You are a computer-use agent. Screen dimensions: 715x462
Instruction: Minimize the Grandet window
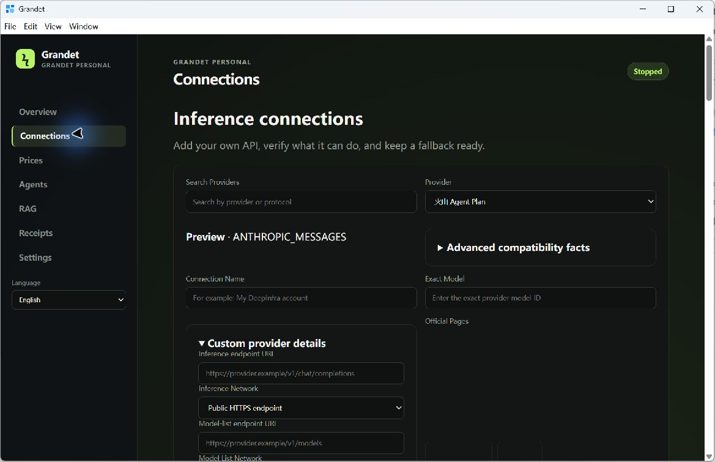point(643,9)
